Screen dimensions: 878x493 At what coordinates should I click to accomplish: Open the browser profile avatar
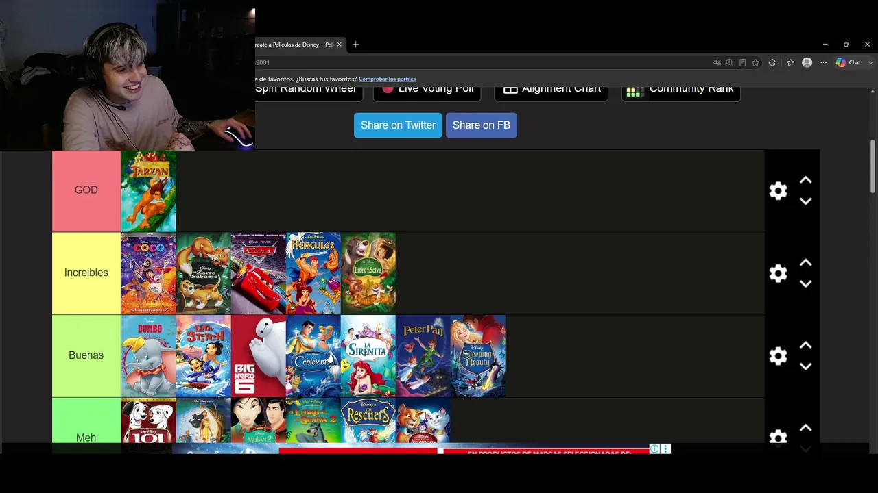pyautogui.click(x=807, y=62)
